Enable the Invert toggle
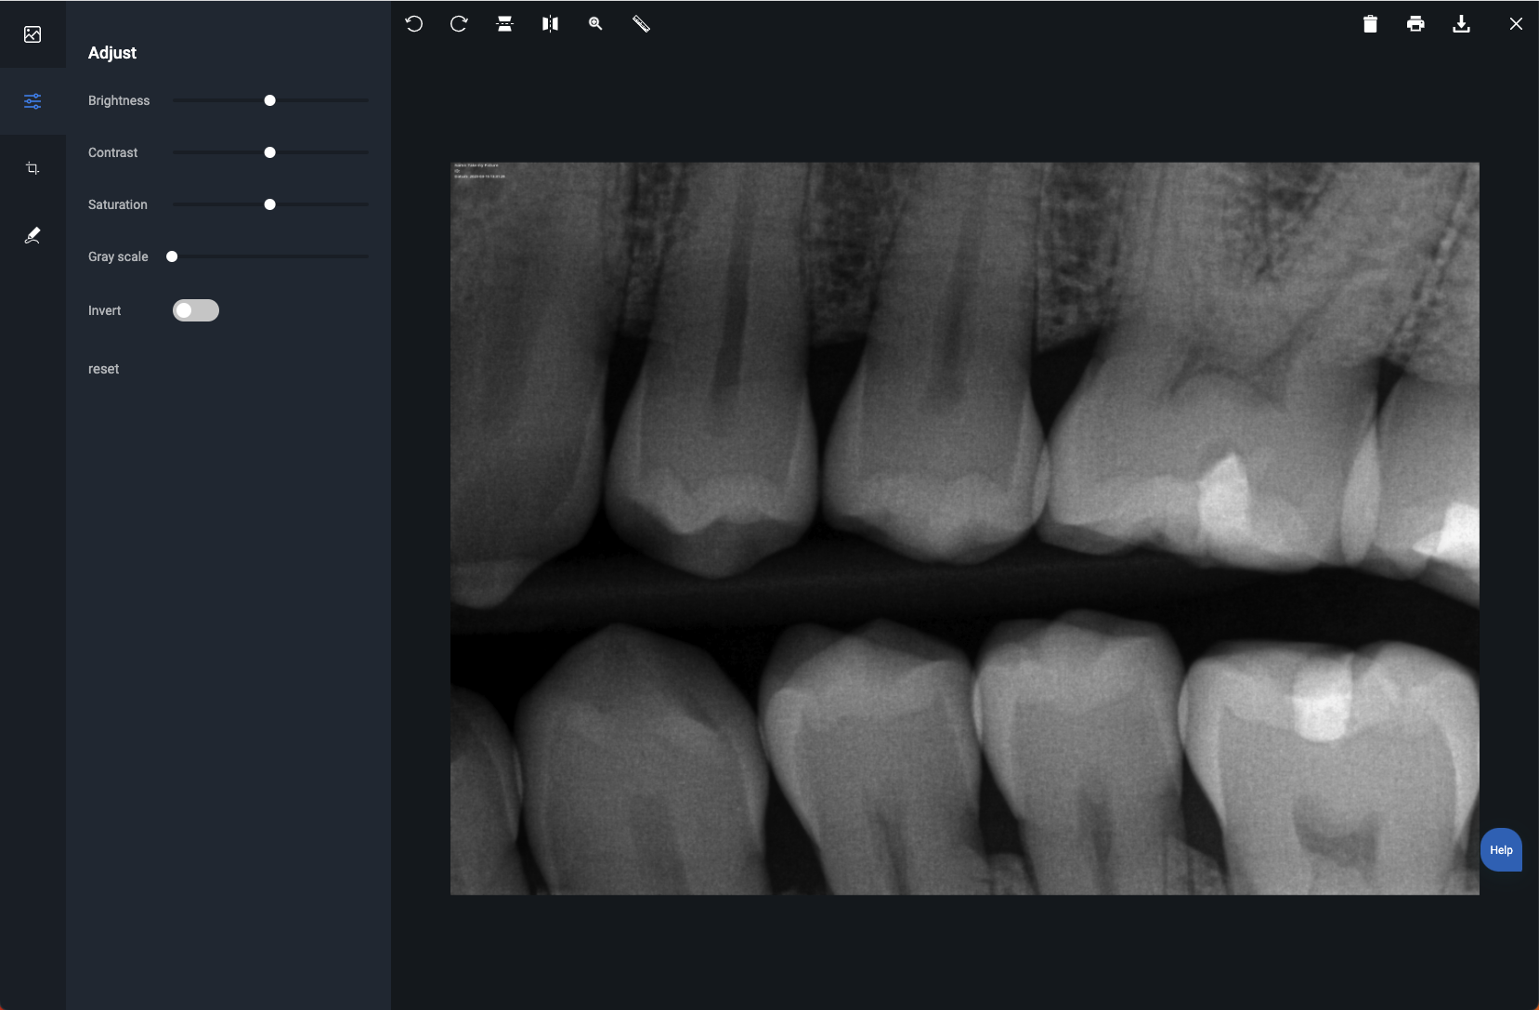 point(195,310)
